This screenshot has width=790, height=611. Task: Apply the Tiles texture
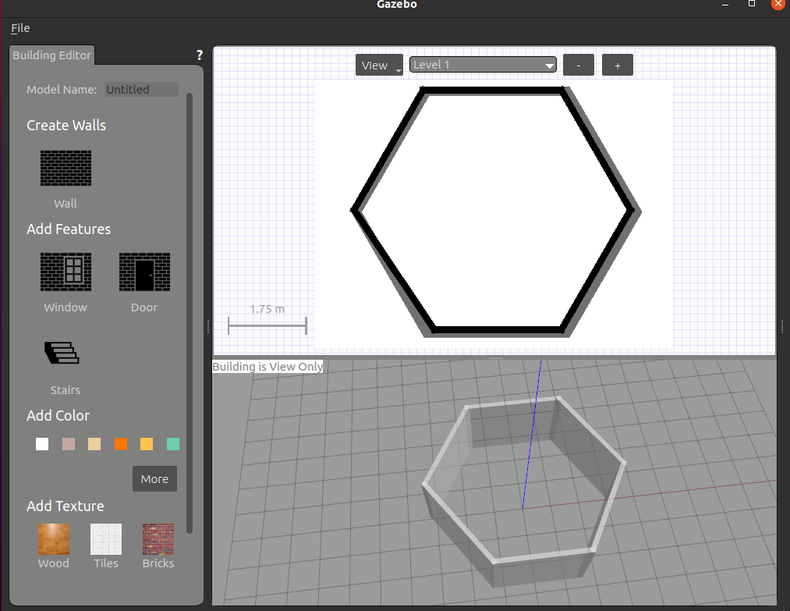[x=106, y=539]
